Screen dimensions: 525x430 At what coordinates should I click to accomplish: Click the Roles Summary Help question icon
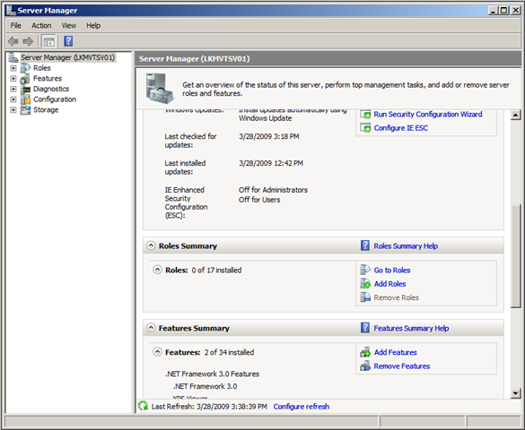(x=365, y=245)
